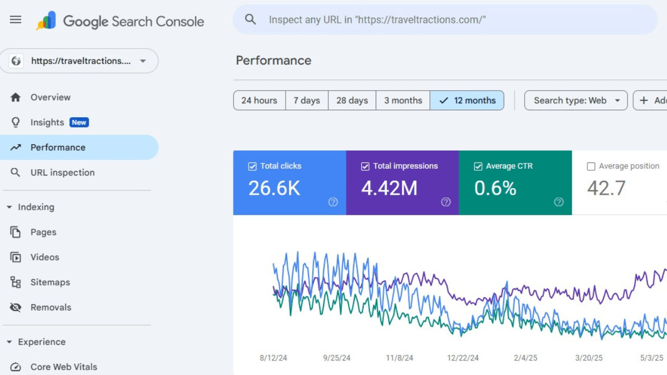Select the Removals eye icon
667x375 pixels.
click(16, 307)
